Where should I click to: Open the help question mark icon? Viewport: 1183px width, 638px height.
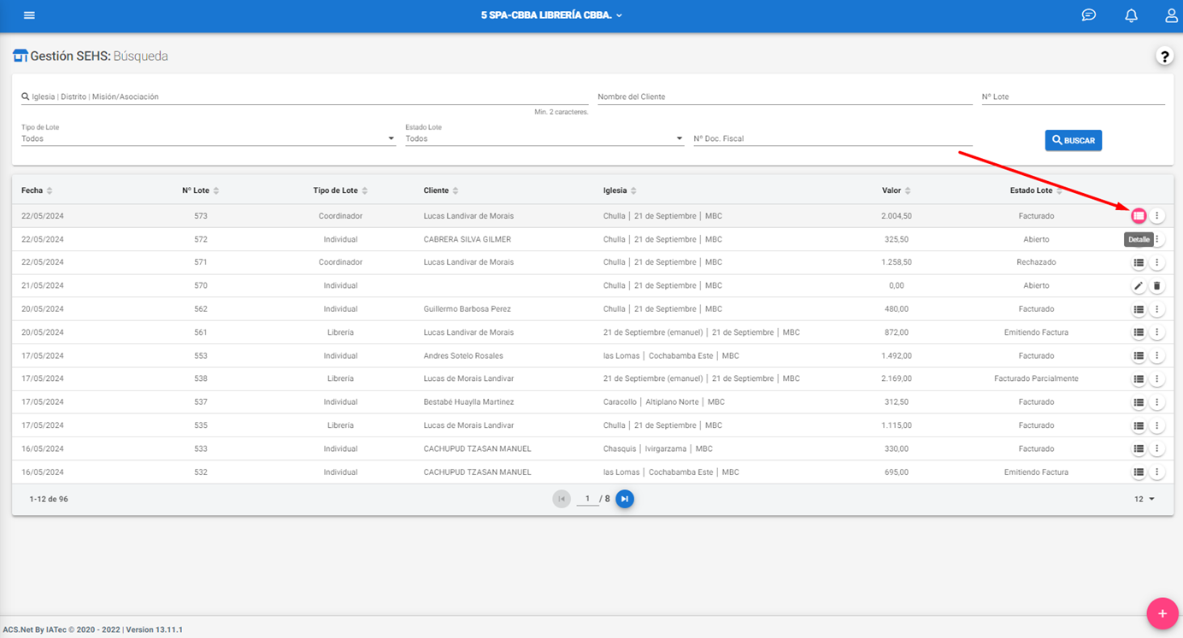(1164, 56)
